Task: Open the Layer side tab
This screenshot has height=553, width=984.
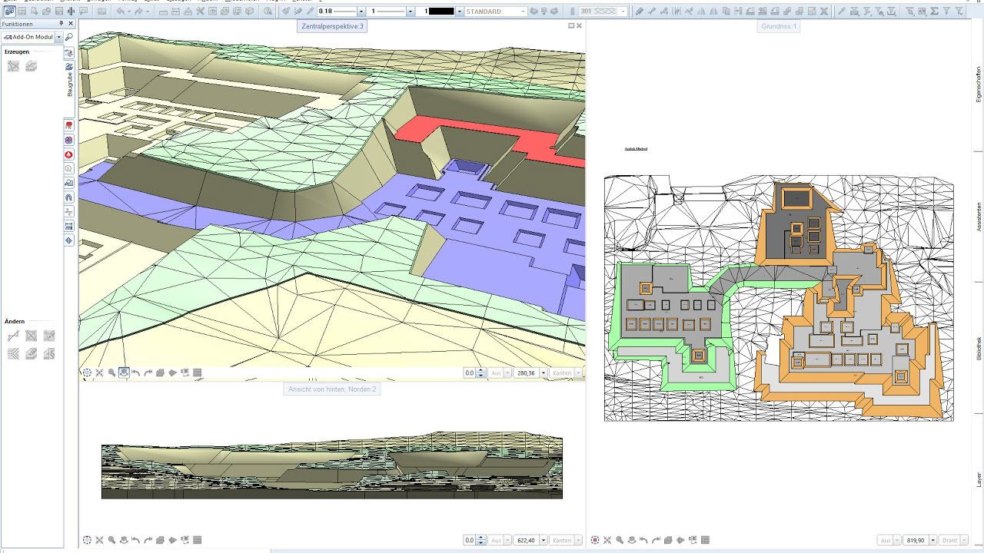Action: 978,478
